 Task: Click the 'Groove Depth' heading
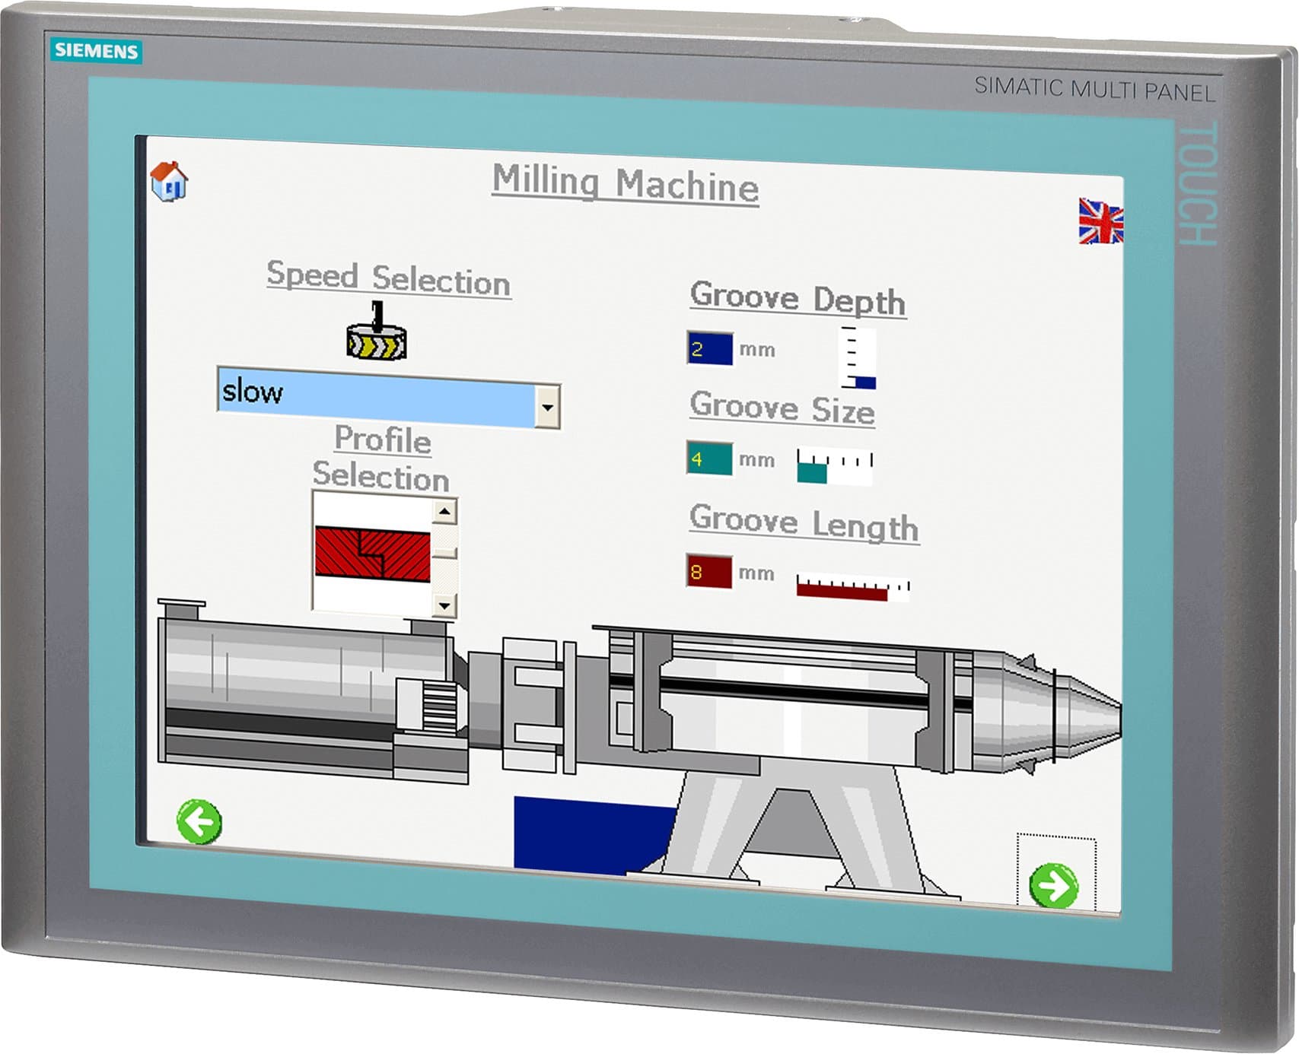(x=798, y=297)
